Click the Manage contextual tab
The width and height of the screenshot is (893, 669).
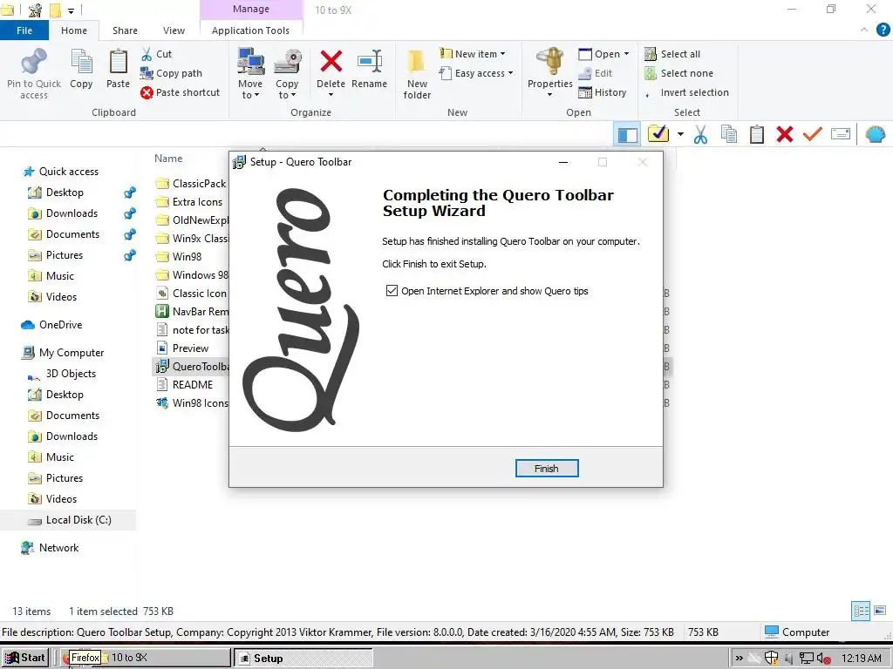pyautogui.click(x=251, y=9)
